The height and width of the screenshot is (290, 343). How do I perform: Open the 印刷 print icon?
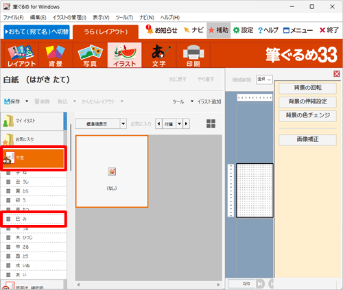coord(193,56)
